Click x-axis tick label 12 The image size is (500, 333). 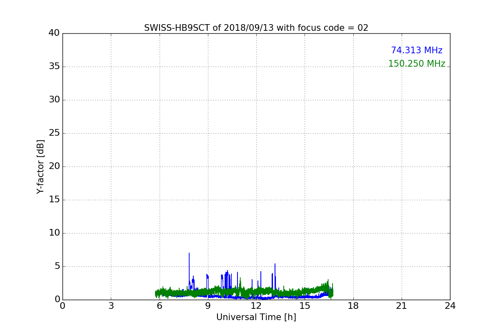tap(256, 306)
